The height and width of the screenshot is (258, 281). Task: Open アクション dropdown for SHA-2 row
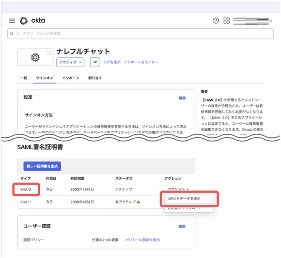coord(178,189)
